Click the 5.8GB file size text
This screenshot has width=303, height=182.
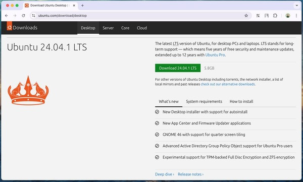coord(209,68)
